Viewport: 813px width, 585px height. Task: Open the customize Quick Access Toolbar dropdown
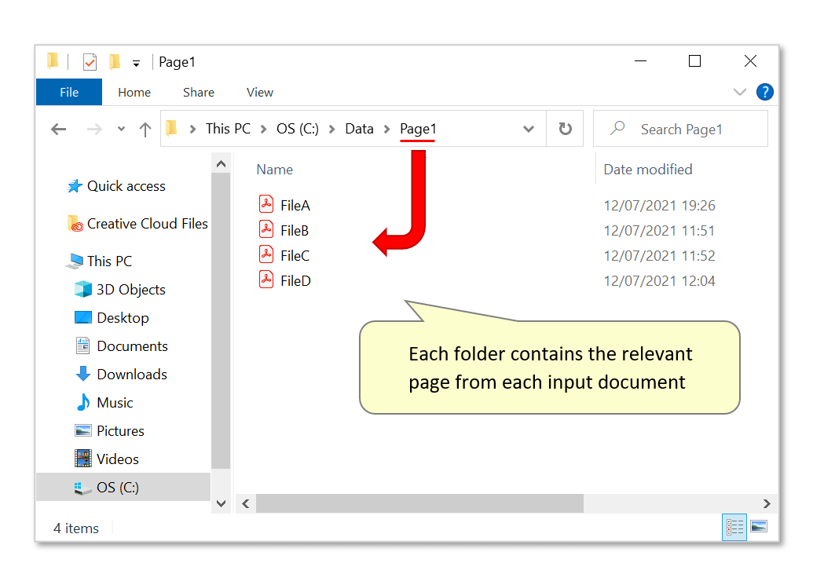(x=136, y=62)
